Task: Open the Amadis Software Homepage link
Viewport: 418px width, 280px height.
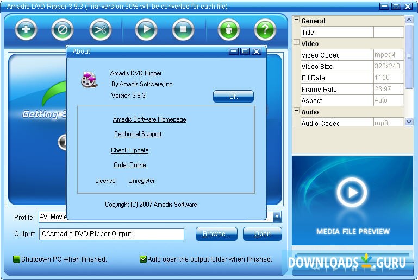Action: 149,119
